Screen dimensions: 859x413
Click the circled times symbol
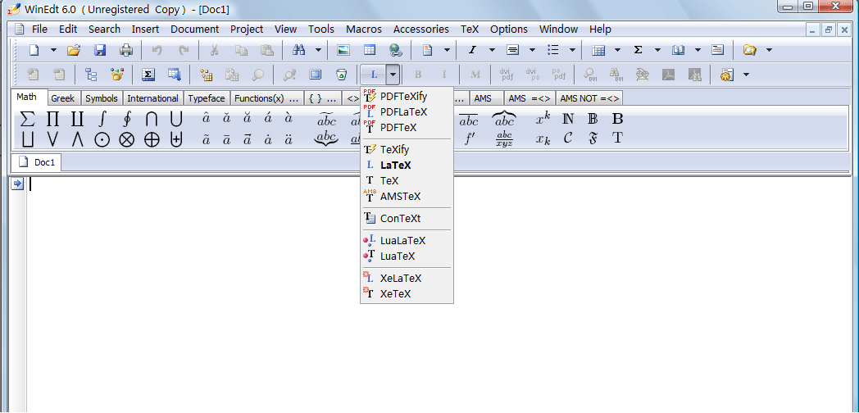click(x=126, y=139)
